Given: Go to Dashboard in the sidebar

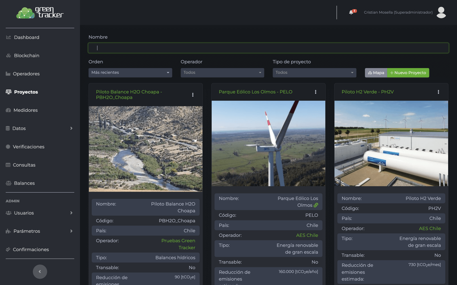Looking at the screenshot, I should (x=27, y=37).
